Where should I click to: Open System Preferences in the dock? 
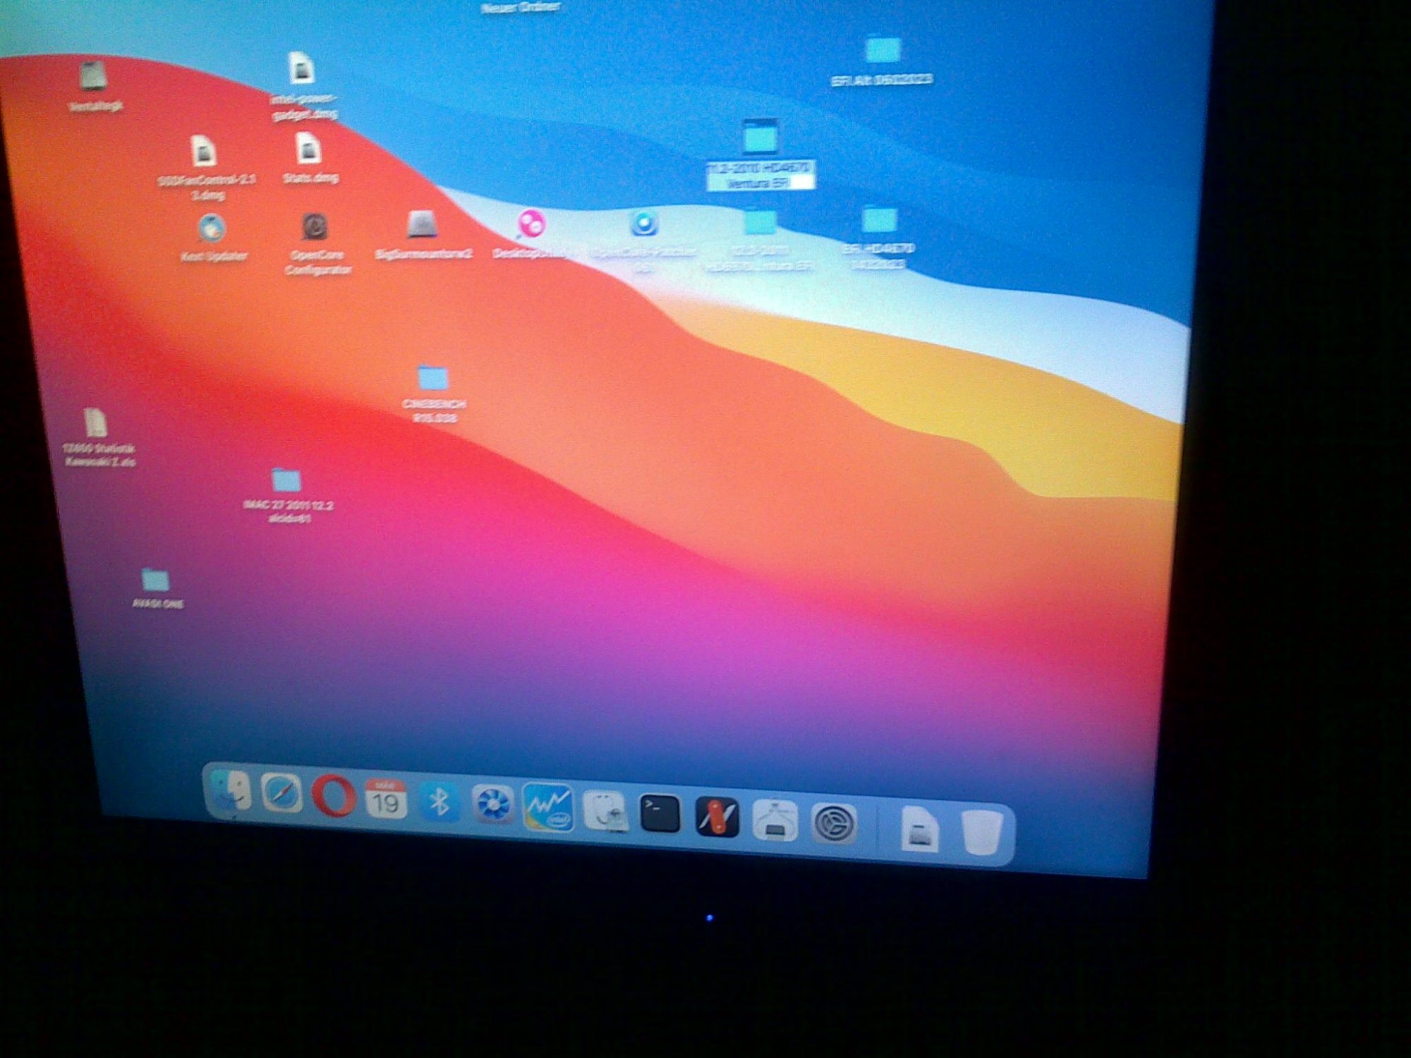click(x=834, y=823)
